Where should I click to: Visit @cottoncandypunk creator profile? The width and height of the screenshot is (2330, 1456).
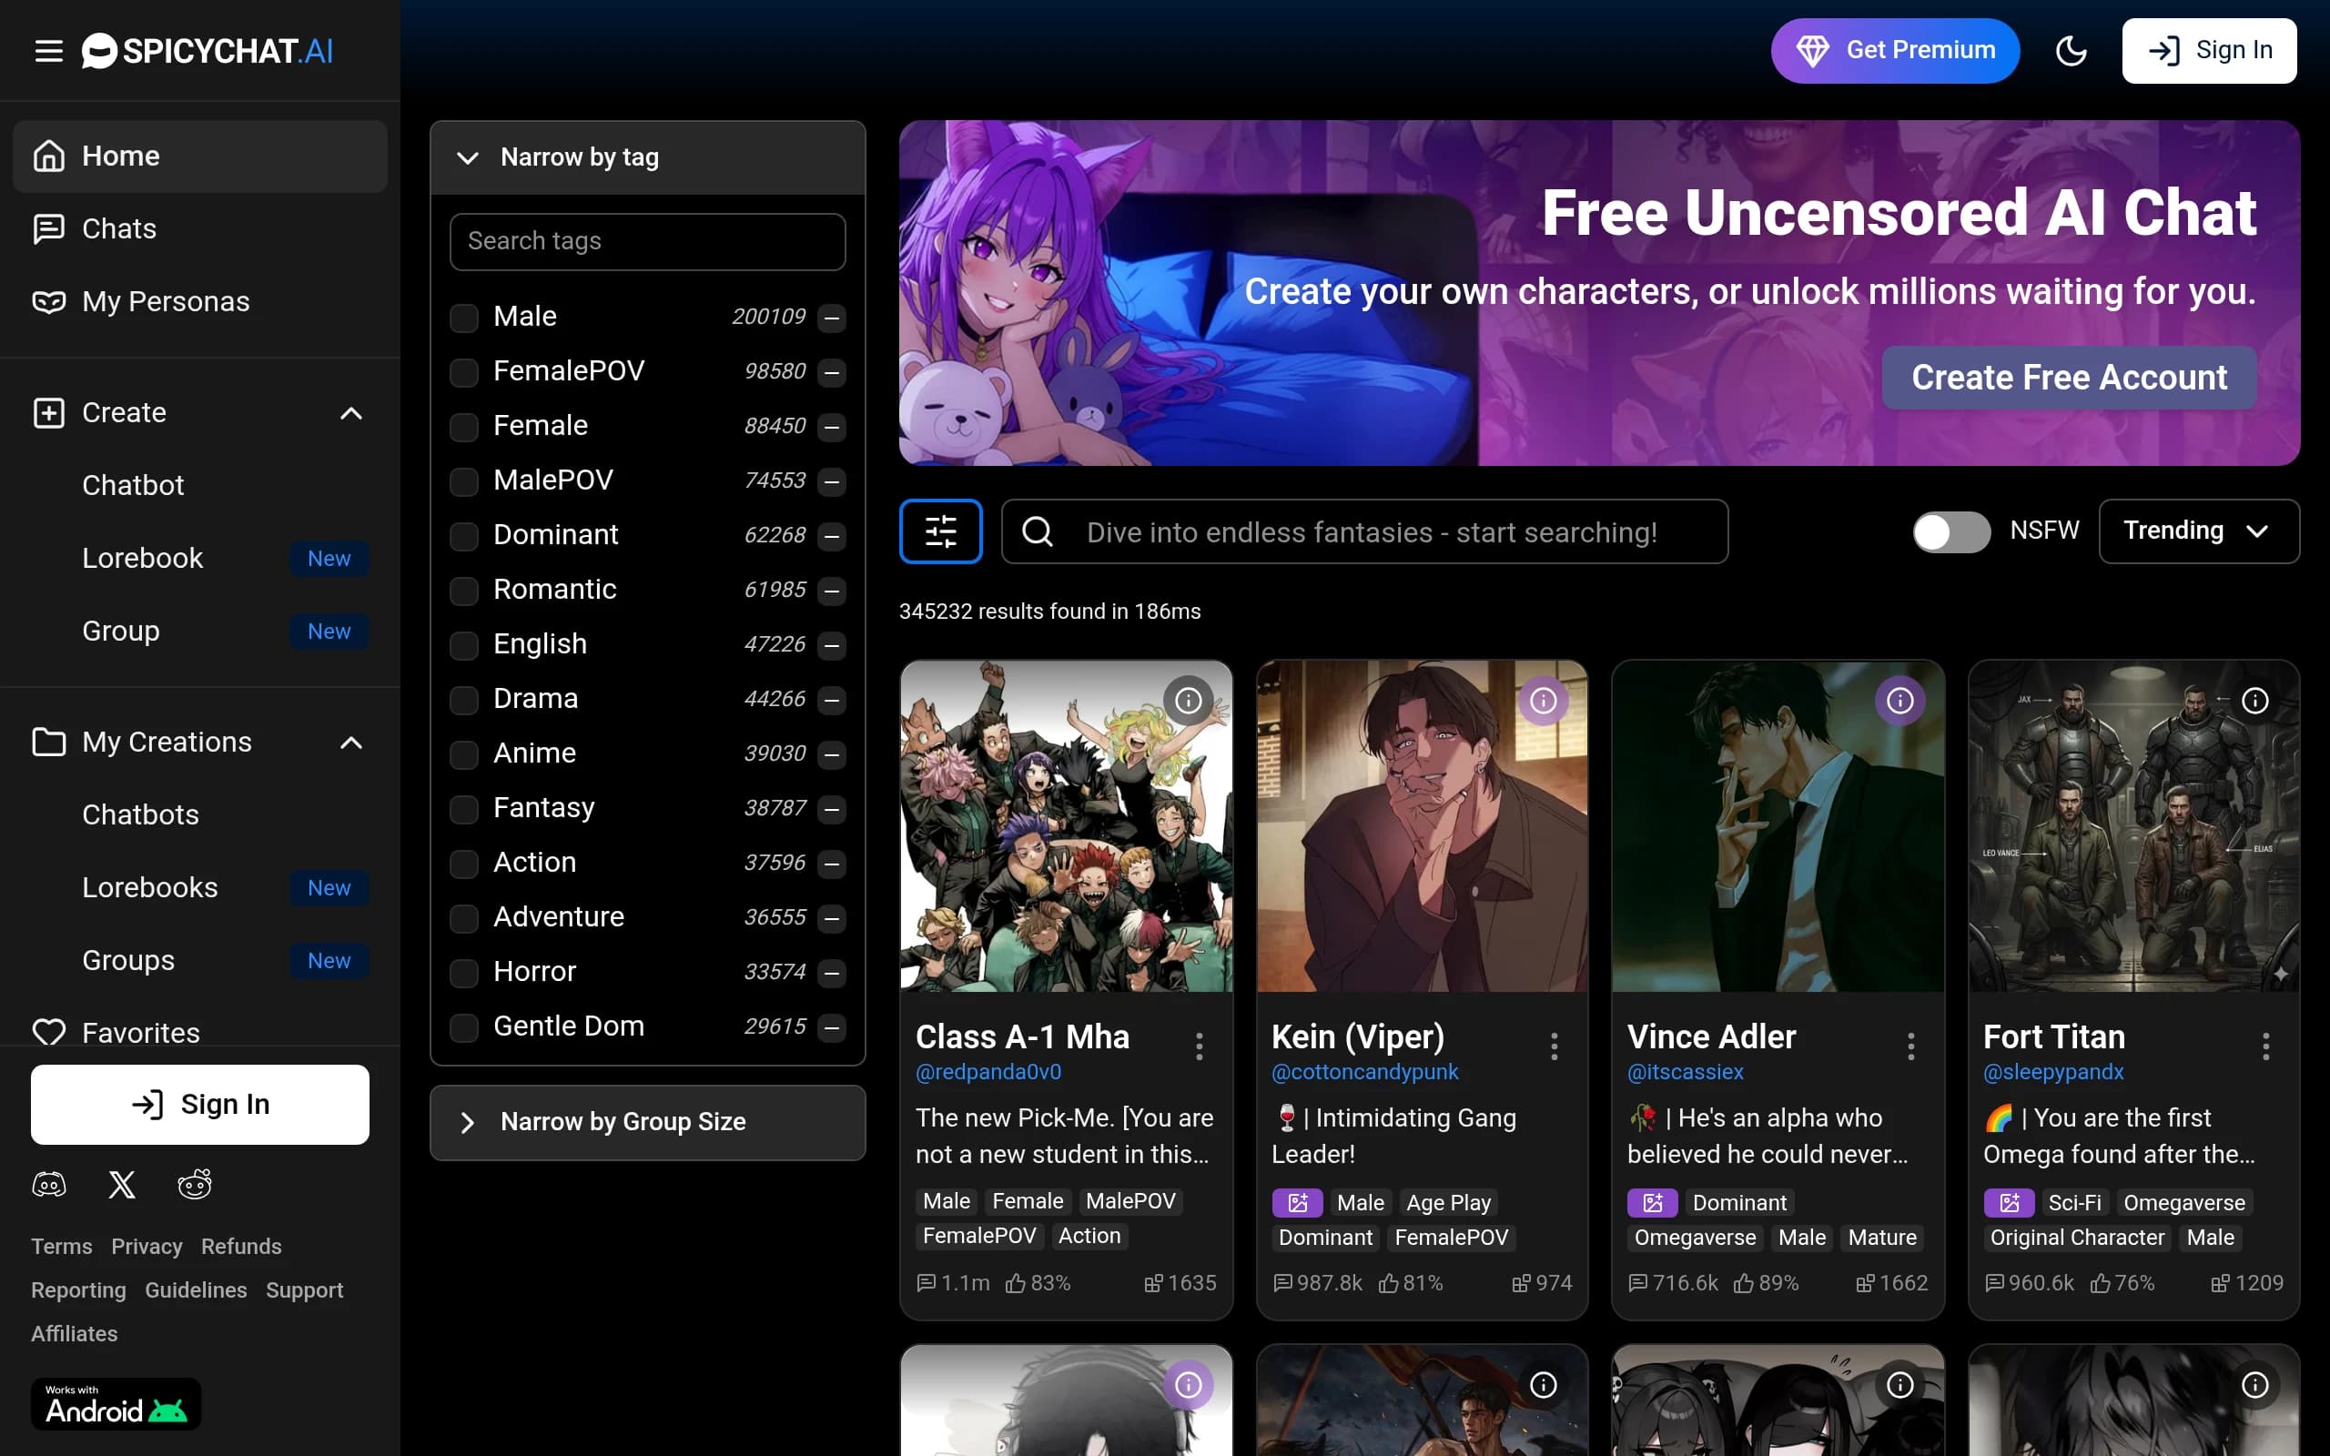click(1364, 1072)
